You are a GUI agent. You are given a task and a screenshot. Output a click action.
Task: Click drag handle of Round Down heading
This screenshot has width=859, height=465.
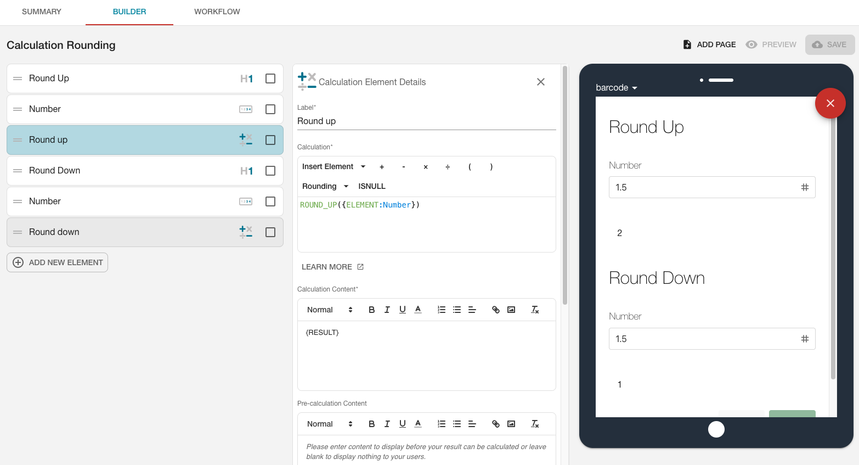pos(18,171)
